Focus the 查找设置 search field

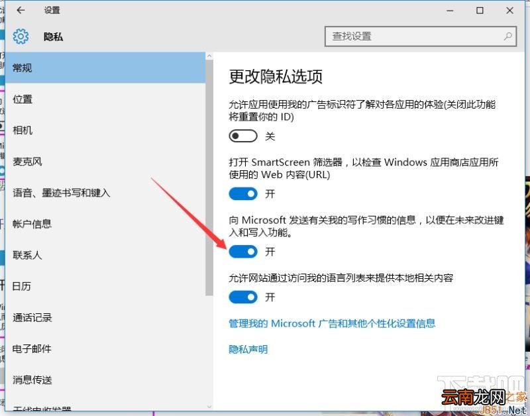click(x=421, y=36)
